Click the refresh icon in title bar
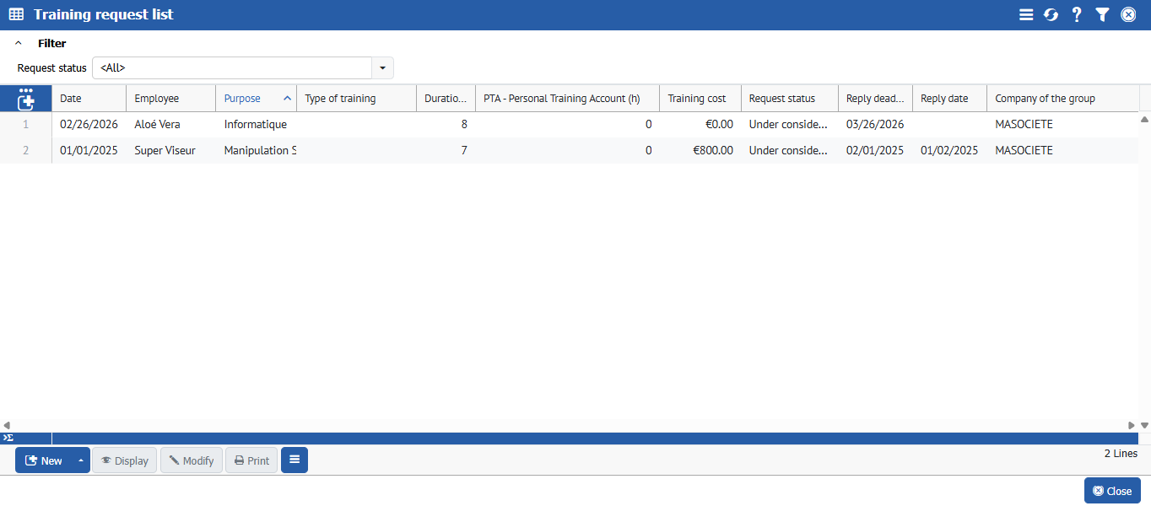Image resolution: width=1151 pixels, height=506 pixels. [1051, 15]
